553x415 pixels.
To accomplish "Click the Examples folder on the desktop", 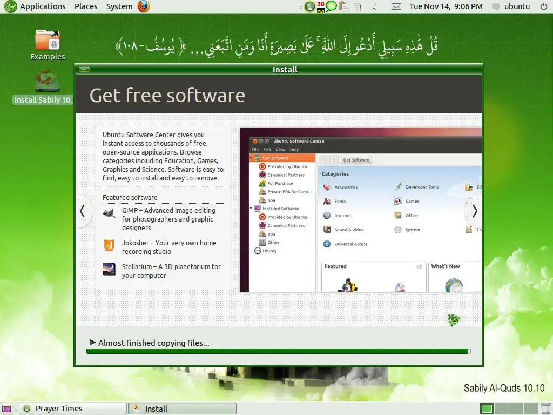I will click(48, 45).
